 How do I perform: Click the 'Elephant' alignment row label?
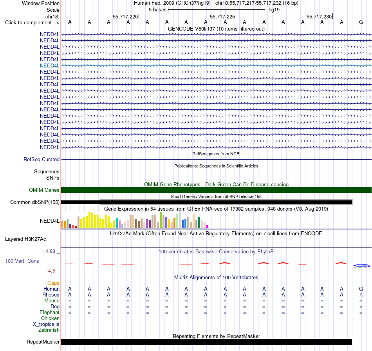pyautogui.click(x=50, y=312)
